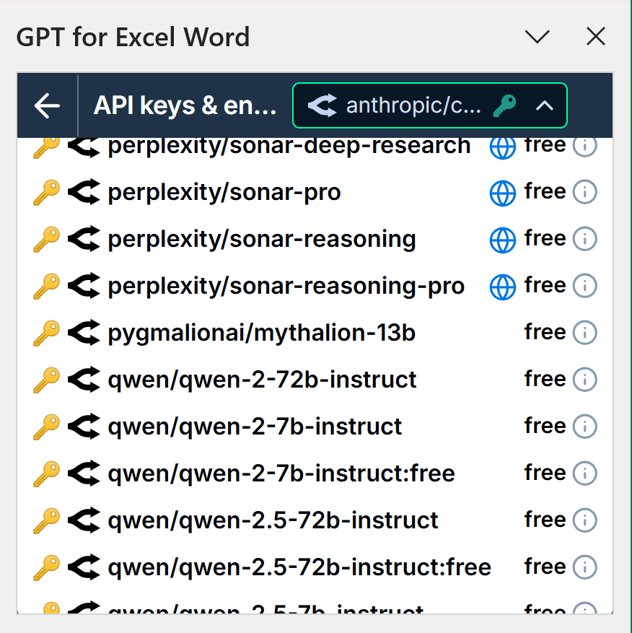Click web globe icon for perplexity/sonar-deep-research
Screen dimensions: 632x633
pyautogui.click(x=502, y=147)
